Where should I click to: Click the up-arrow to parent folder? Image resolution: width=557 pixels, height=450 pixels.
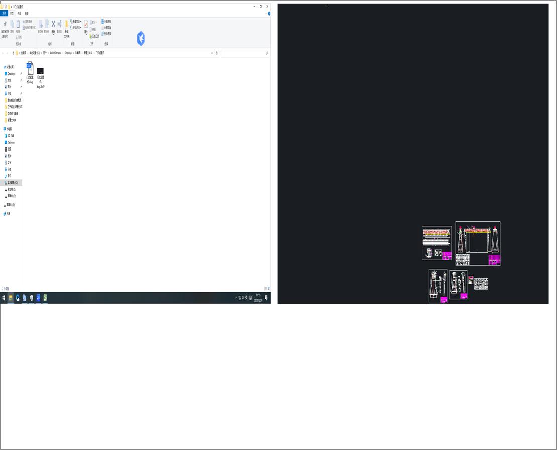(x=13, y=52)
